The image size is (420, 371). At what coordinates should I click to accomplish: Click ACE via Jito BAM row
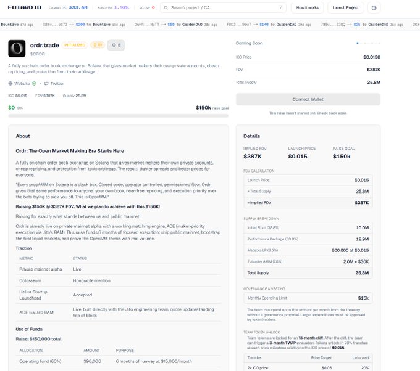[x=119, y=312]
